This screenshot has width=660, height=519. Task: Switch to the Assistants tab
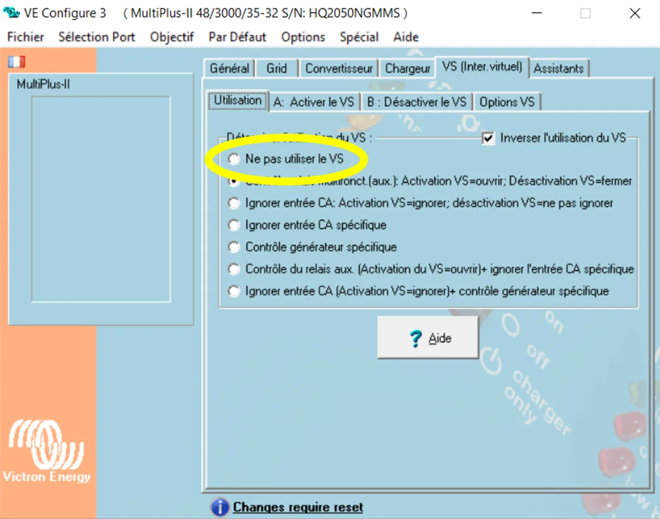tap(558, 68)
